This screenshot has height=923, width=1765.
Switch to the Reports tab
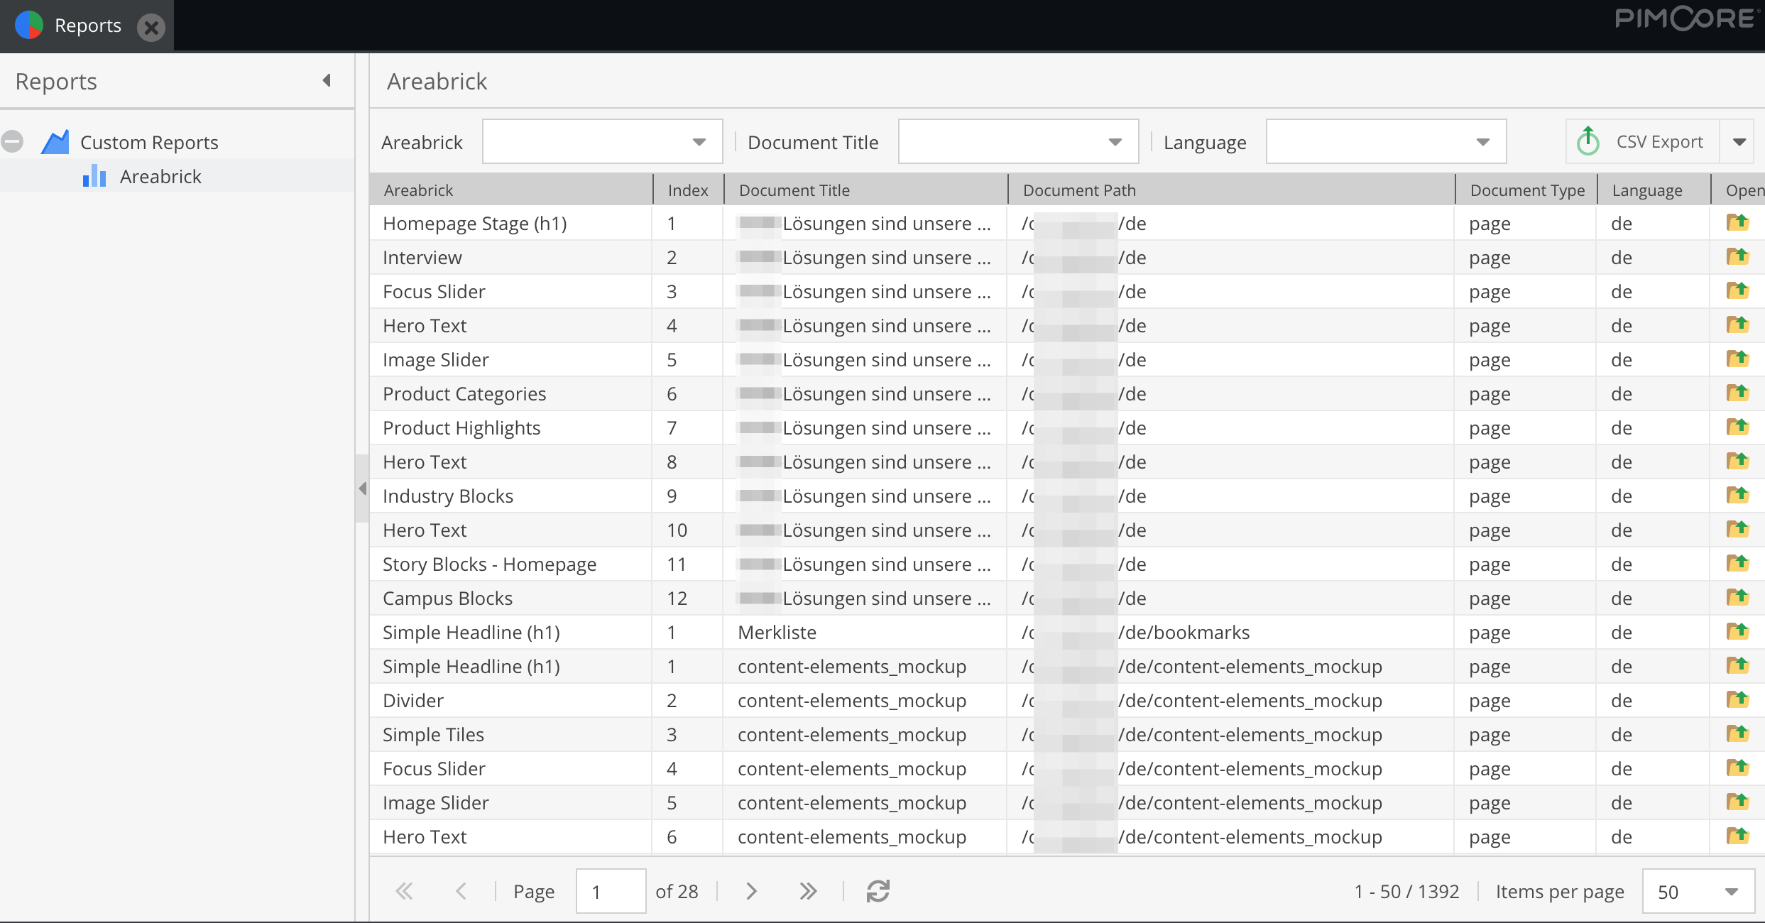click(x=87, y=26)
